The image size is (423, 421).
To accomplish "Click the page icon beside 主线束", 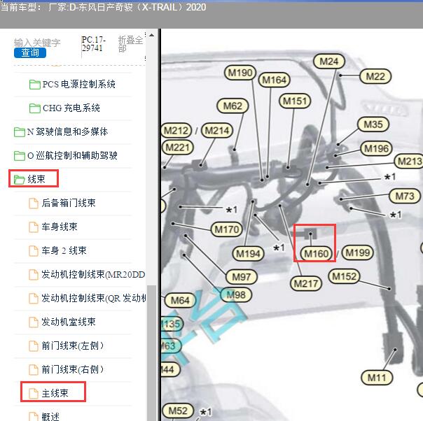I will 34,394.
